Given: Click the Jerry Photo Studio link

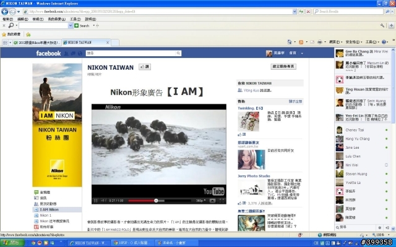Looking at the screenshot, I should (x=254, y=176).
